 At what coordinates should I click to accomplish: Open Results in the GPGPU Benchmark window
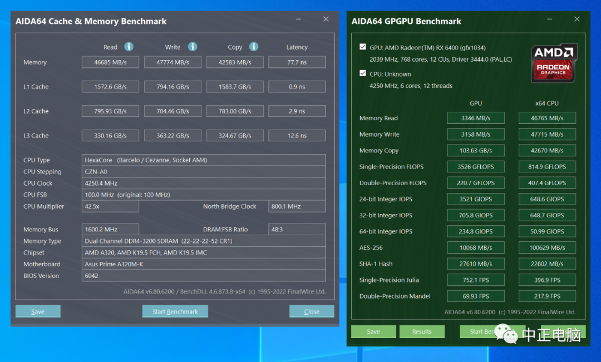coord(422,331)
